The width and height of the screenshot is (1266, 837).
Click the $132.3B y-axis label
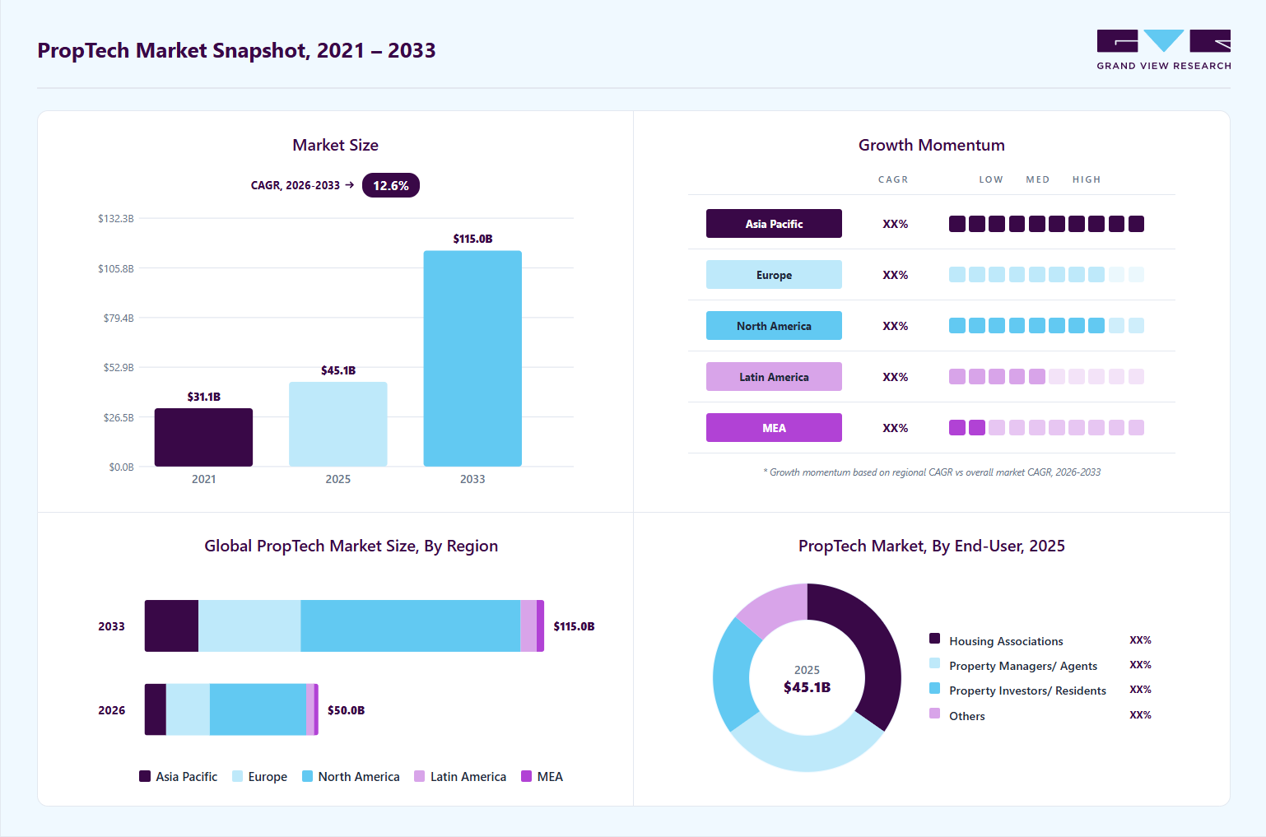pos(116,218)
